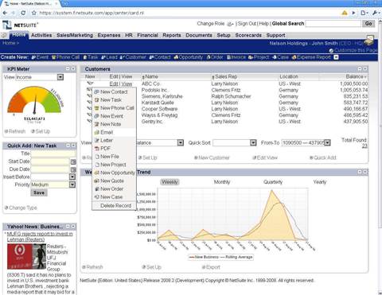Create new Lead from Create New bar
The image size is (382, 295).
(109, 57)
